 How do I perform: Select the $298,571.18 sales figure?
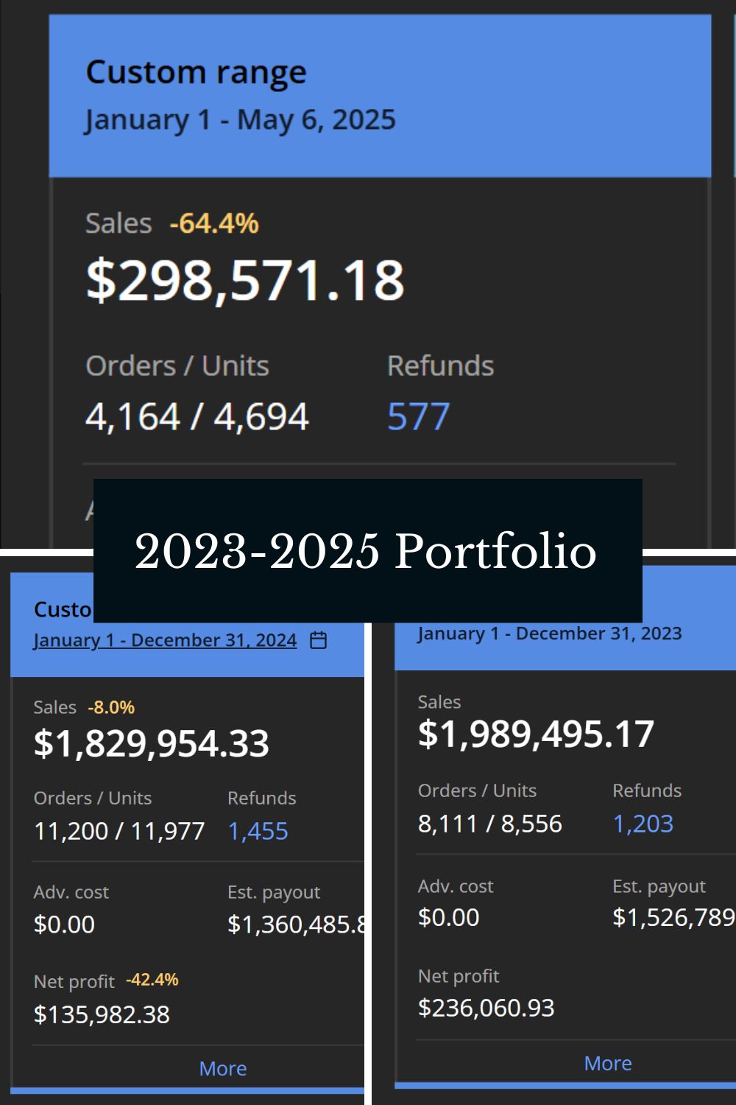click(245, 281)
